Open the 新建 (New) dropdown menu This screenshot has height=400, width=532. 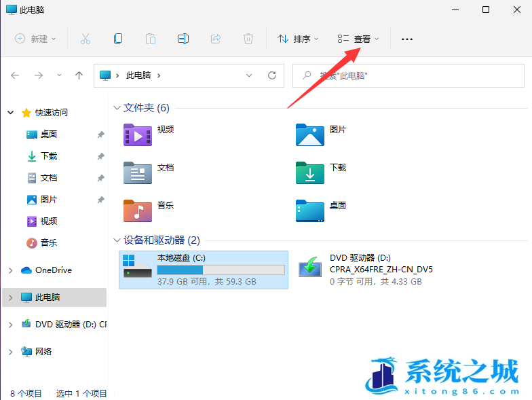pos(35,39)
